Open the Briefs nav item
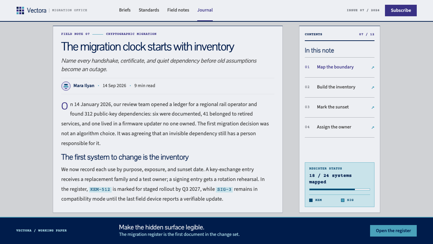Viewport: 433px width, 244px height. point(125,10)
